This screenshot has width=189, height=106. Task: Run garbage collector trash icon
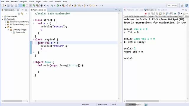(146, 105)
